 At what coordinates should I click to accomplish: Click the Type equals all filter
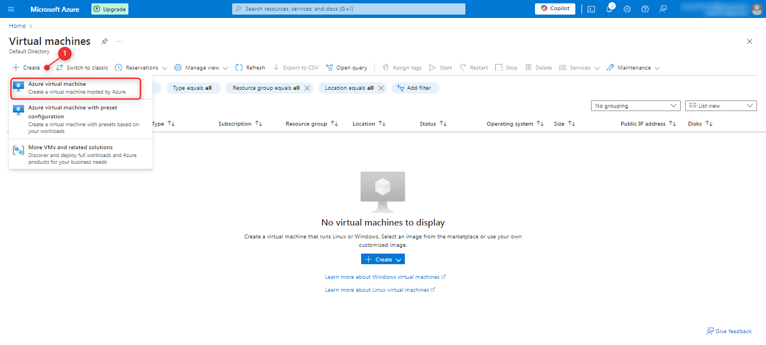pos(192,88)
